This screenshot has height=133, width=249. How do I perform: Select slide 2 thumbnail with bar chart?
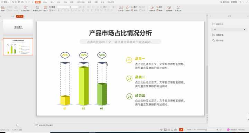pyautogui.click(x=18, y=47)
